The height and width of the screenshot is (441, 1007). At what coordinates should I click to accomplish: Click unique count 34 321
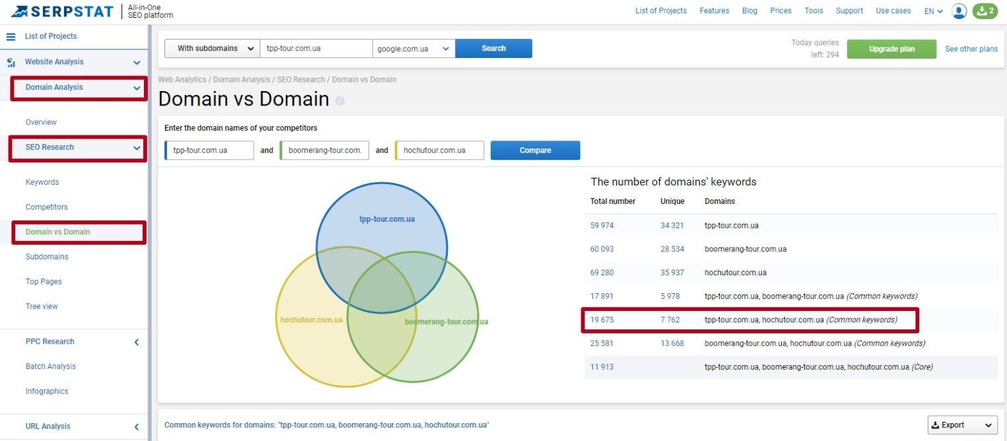coord(672,226)
